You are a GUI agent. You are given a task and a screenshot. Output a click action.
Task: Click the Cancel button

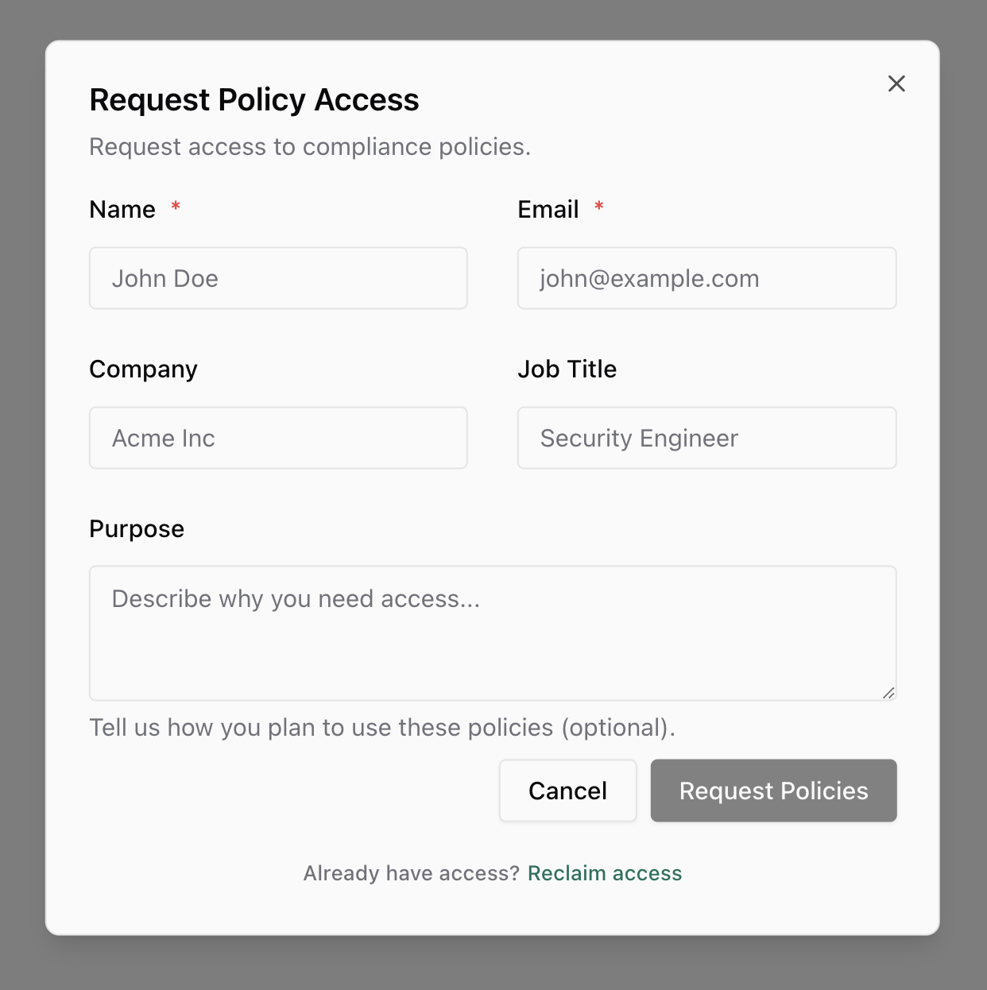click(x=567, y=790)
